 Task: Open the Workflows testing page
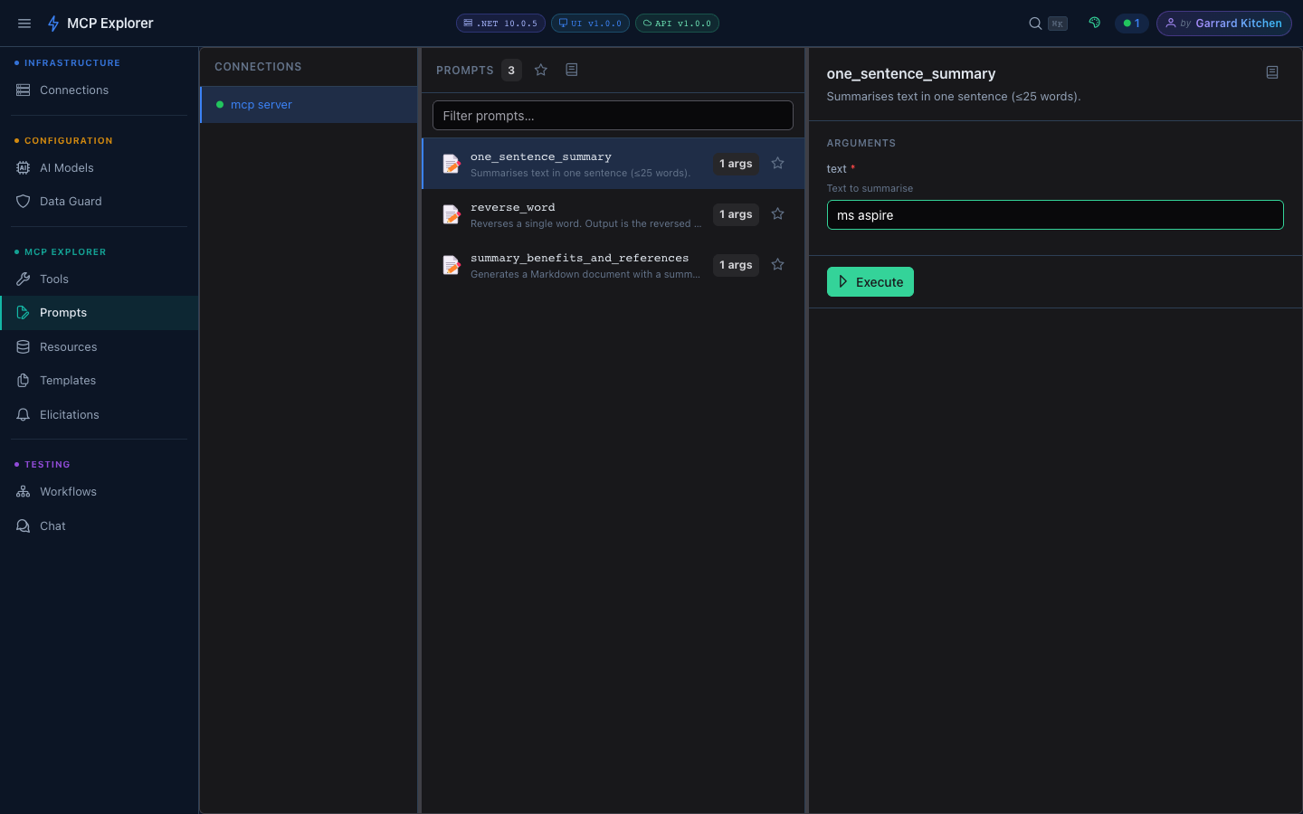click(68, 492)
